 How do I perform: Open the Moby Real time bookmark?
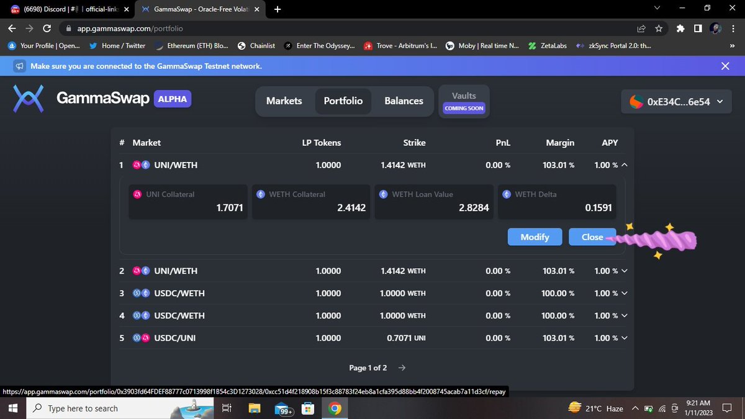482,45
